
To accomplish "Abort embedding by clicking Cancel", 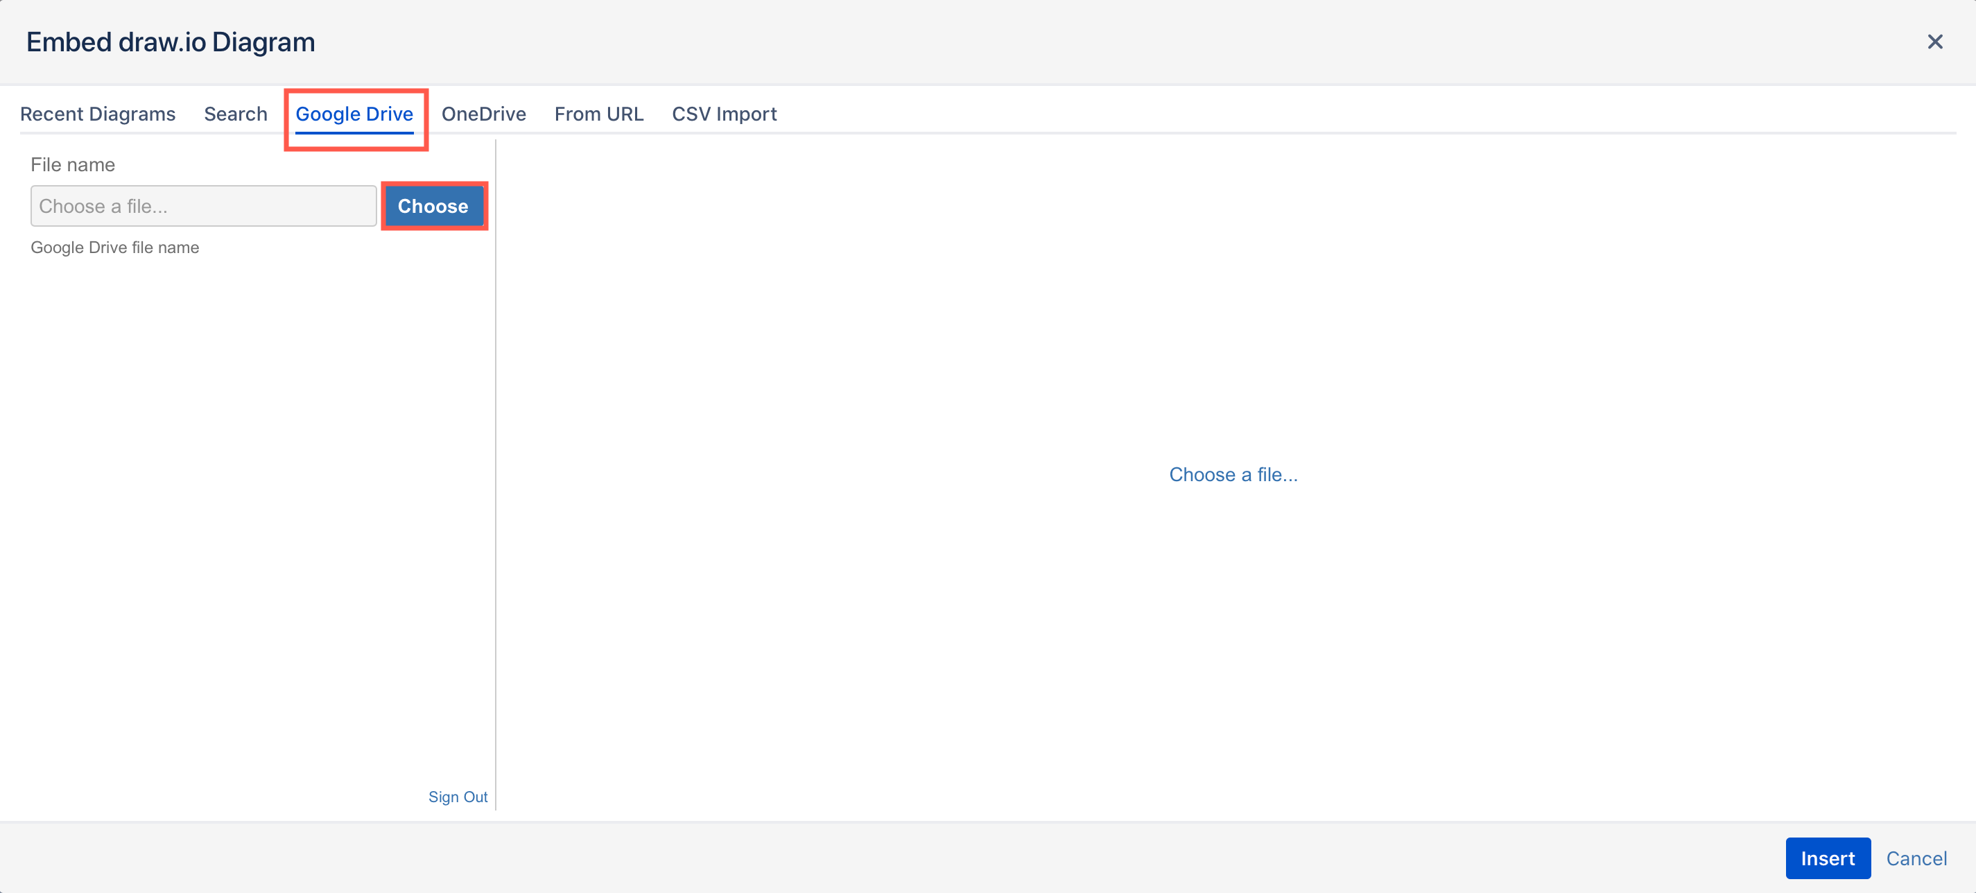I will coord(1916,858).
